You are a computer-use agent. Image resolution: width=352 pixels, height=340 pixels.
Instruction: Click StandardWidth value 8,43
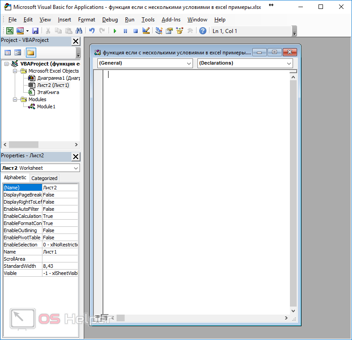pos(60,266)
